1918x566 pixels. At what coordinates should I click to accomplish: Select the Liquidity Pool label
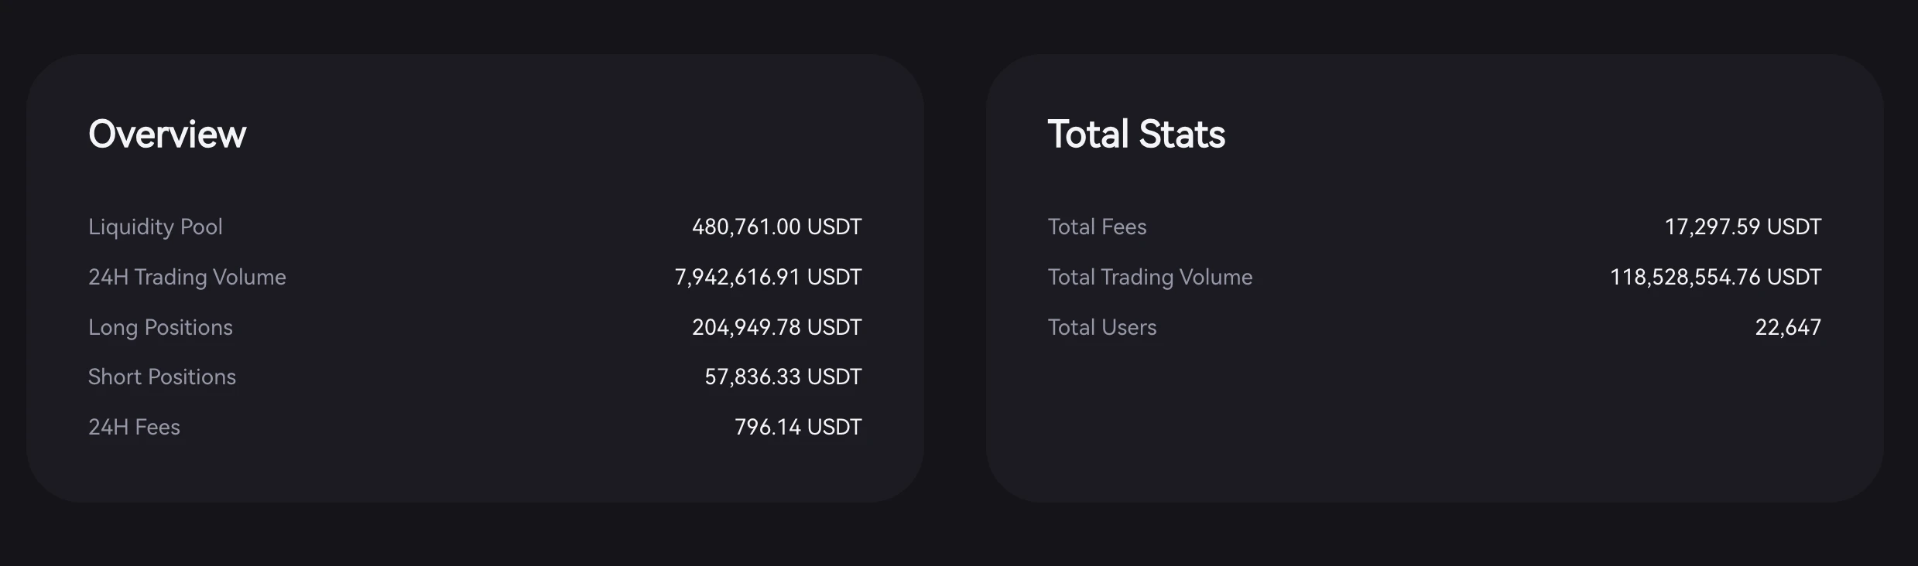156,227
